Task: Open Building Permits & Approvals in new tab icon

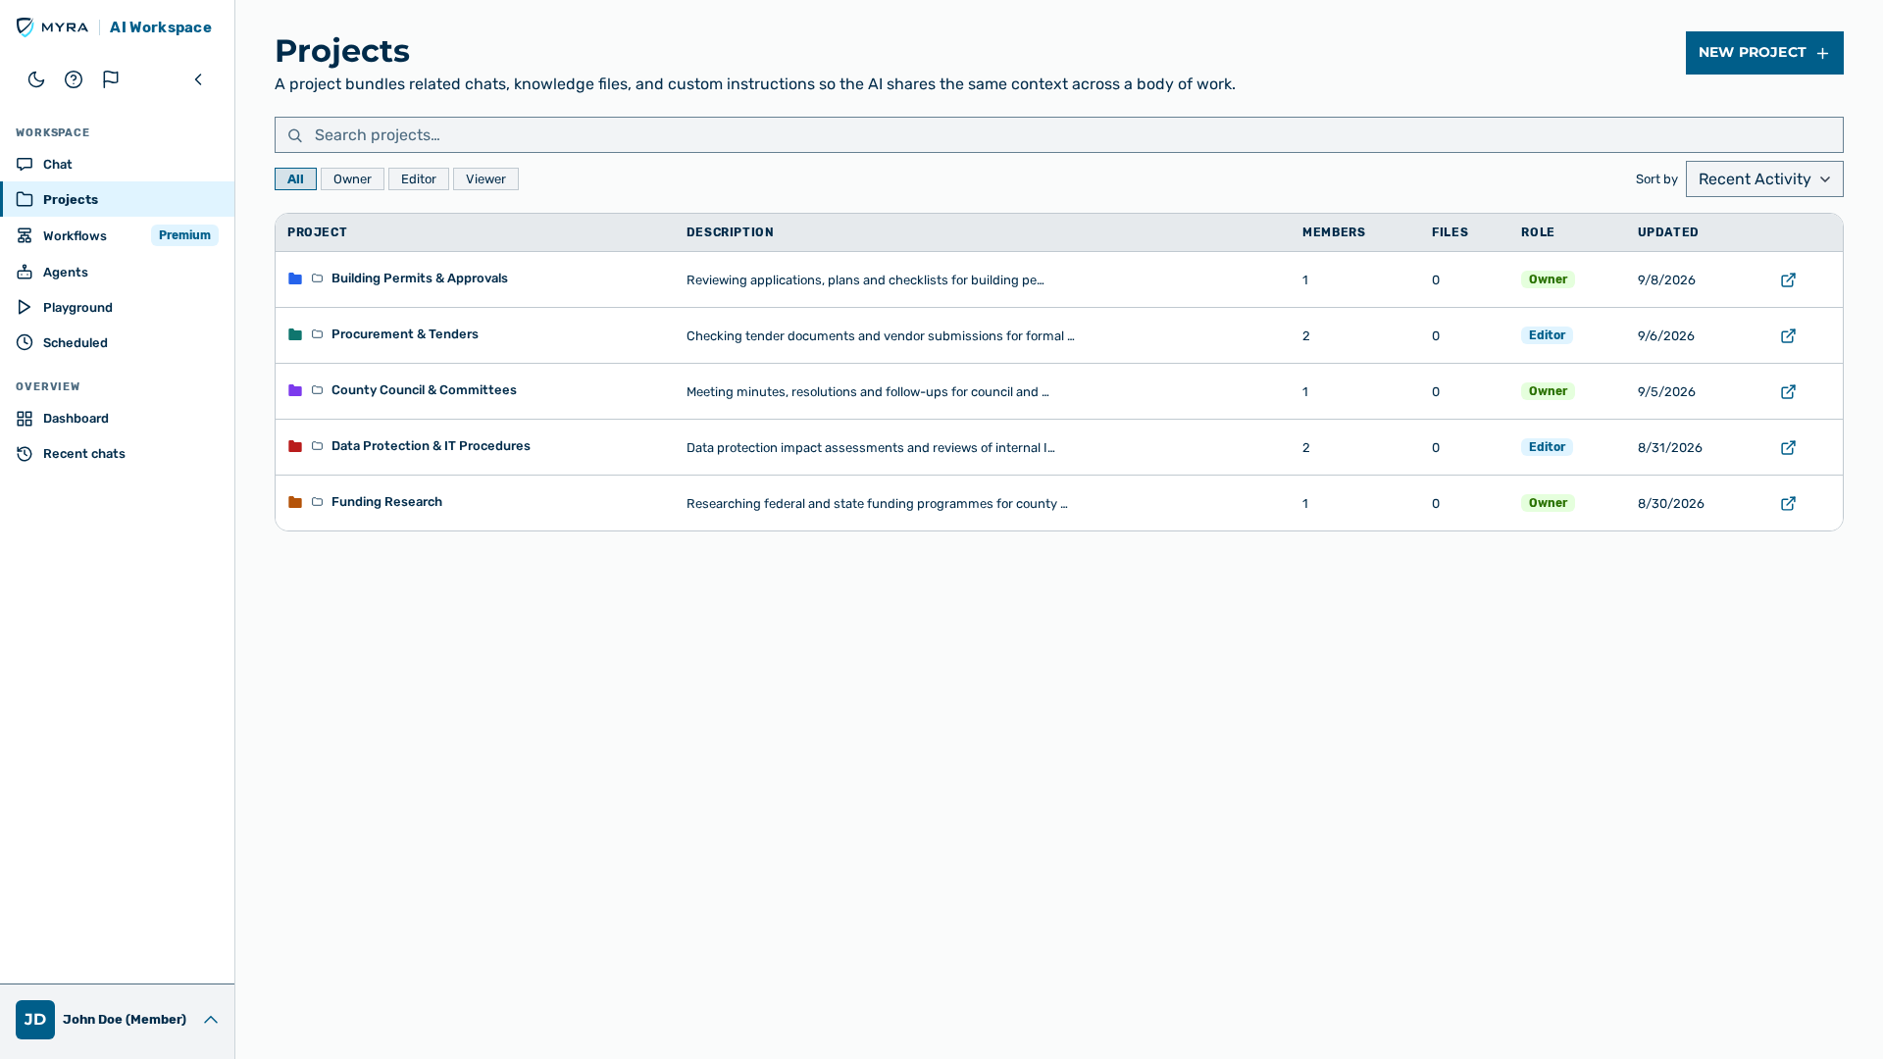Action: tap(1788, 280)
